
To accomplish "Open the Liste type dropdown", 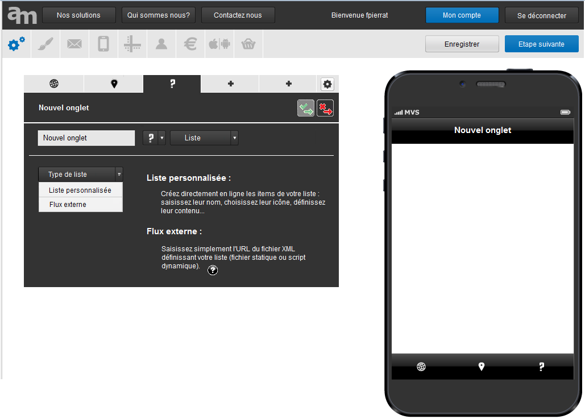I will pyautogui.click(x=204, y=138).
